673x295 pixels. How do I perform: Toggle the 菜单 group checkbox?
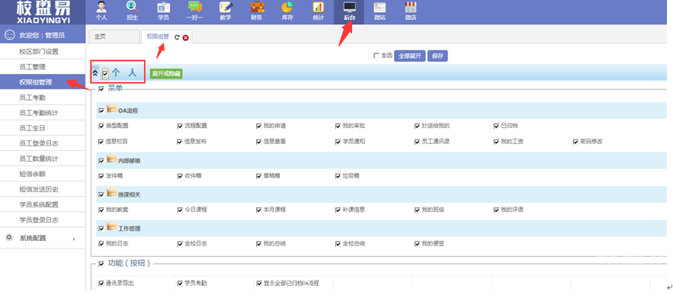pos(101,89)
